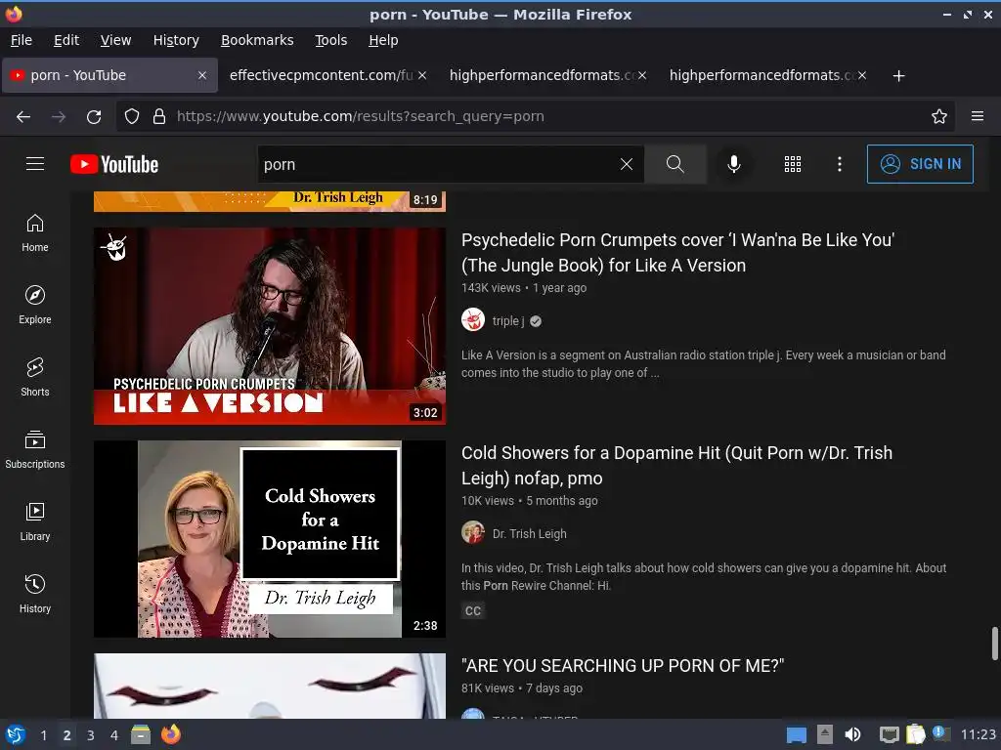Click the SIGN IN button
The width and height of the screenshot is (1001, 750).
tap(920, 164)
